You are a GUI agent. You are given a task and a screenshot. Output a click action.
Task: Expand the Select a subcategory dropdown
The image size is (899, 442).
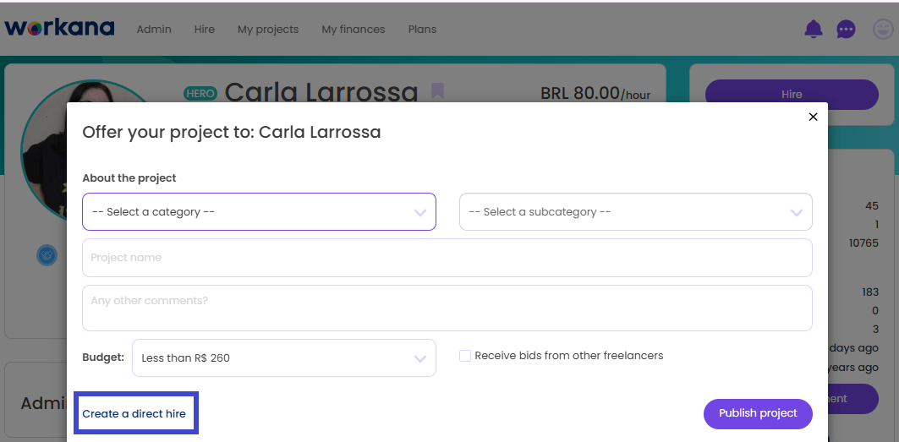[636, 212]
